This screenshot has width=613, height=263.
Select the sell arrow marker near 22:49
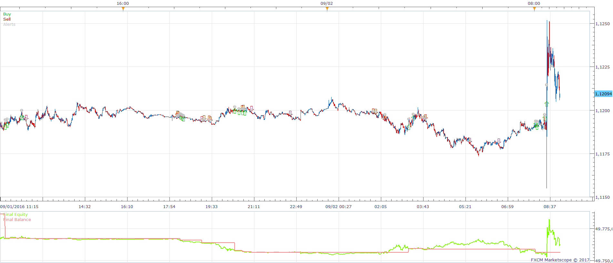click(x=290, y=113)
